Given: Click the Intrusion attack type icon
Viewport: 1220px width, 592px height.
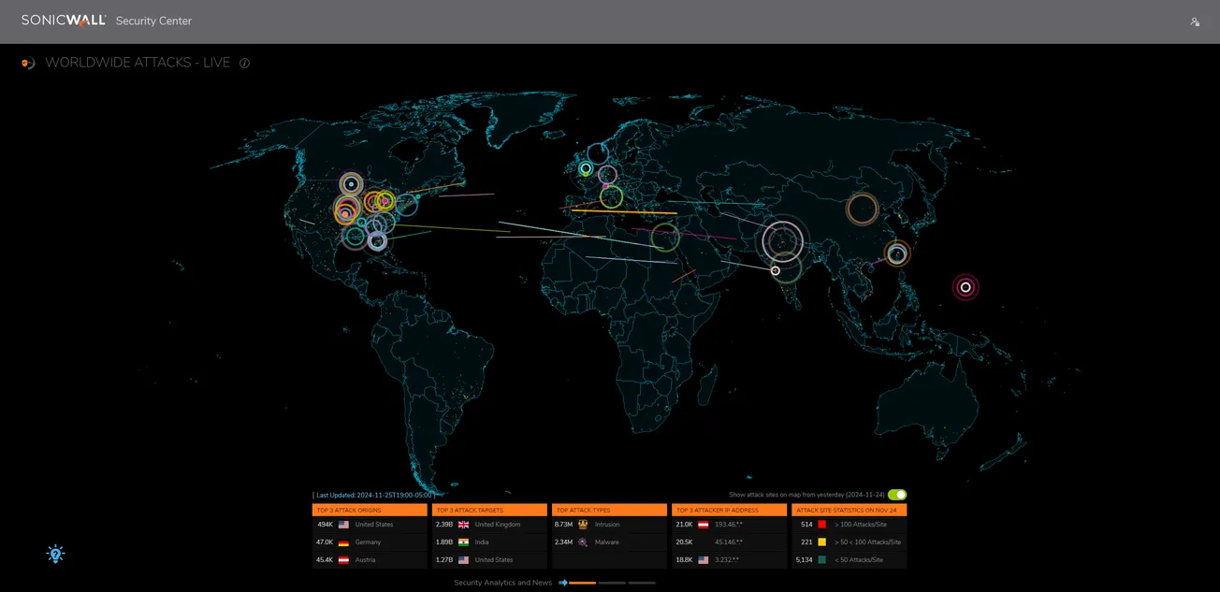Looking at the screenshot, I should coord(583,525).
